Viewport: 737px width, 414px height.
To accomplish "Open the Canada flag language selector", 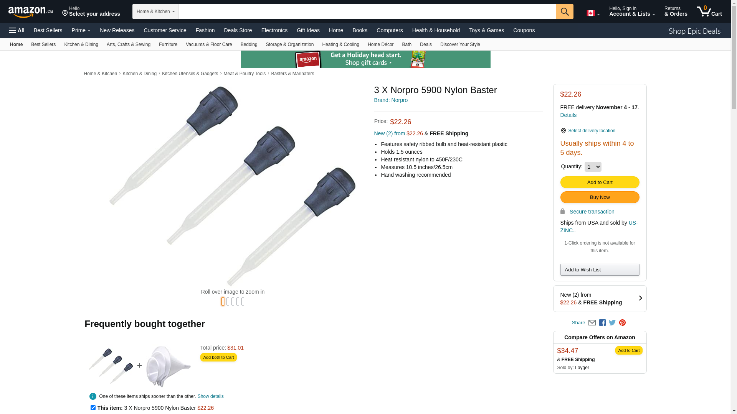I will coord(593,13).
